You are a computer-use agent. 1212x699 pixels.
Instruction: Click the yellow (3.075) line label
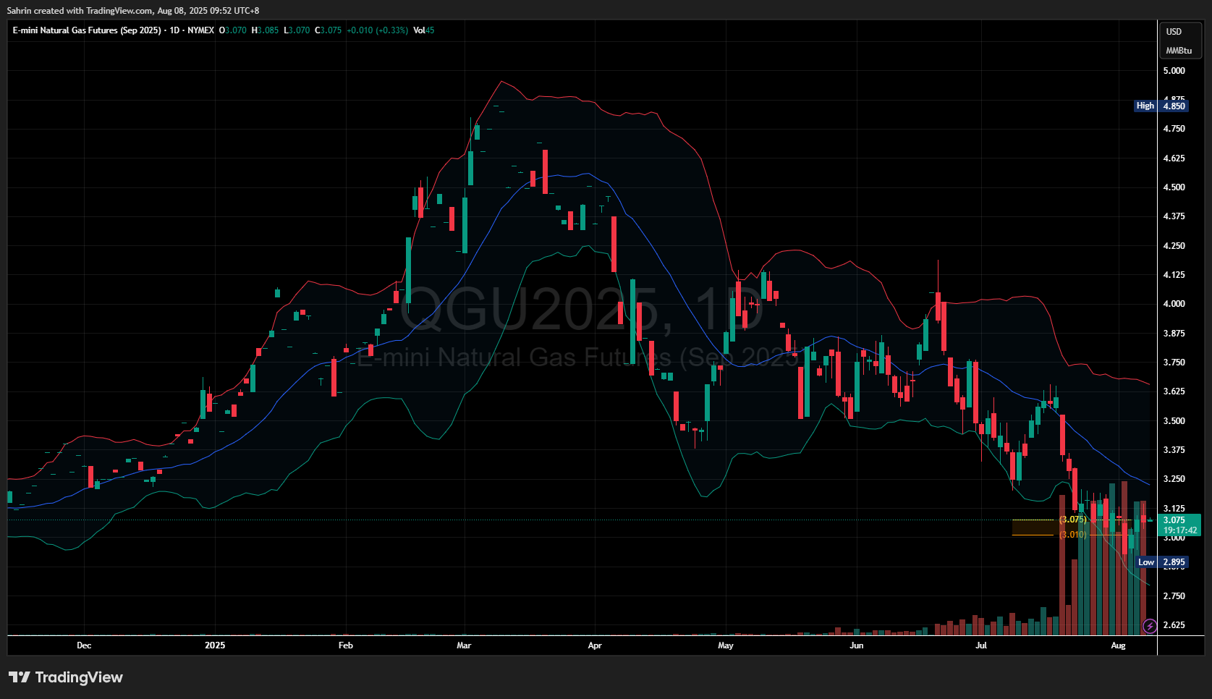1073,520
